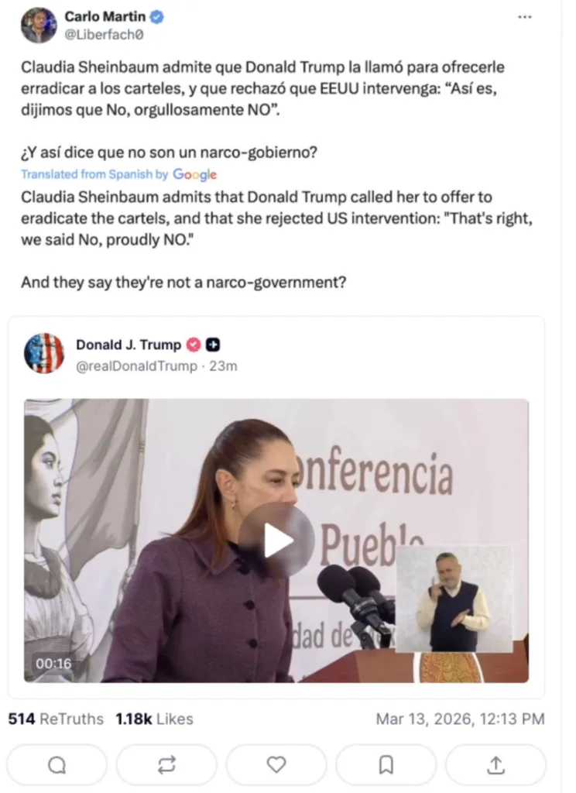Click the ReTruth repost arrows icon

pos(166,765)
